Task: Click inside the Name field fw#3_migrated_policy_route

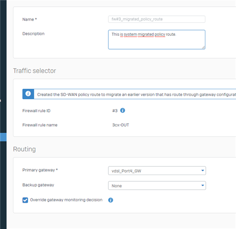Action: point(157,19)
